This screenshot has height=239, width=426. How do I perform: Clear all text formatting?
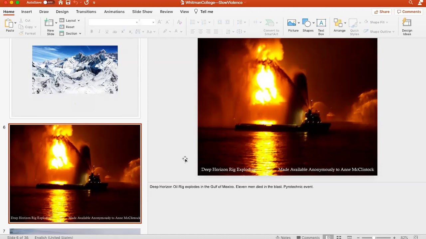[179, 22]
